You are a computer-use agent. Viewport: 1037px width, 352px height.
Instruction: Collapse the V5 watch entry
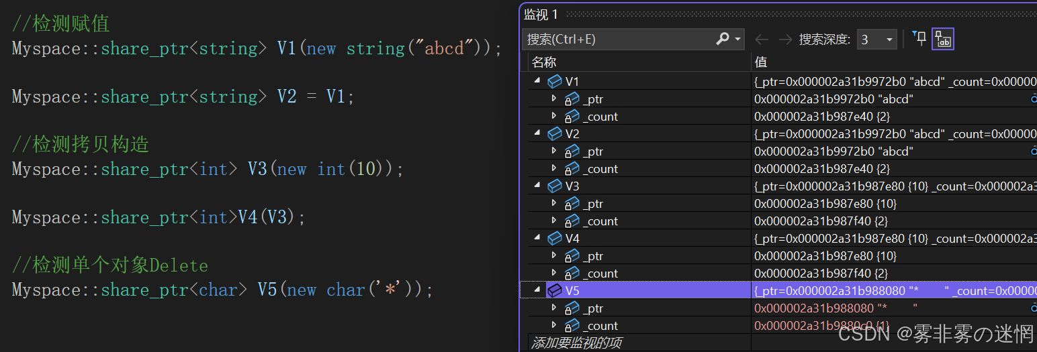pyautogui.click(x=537, y=290)
